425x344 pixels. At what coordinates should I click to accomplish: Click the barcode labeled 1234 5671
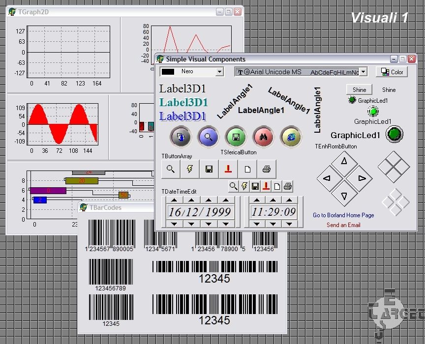click(160, 236)
